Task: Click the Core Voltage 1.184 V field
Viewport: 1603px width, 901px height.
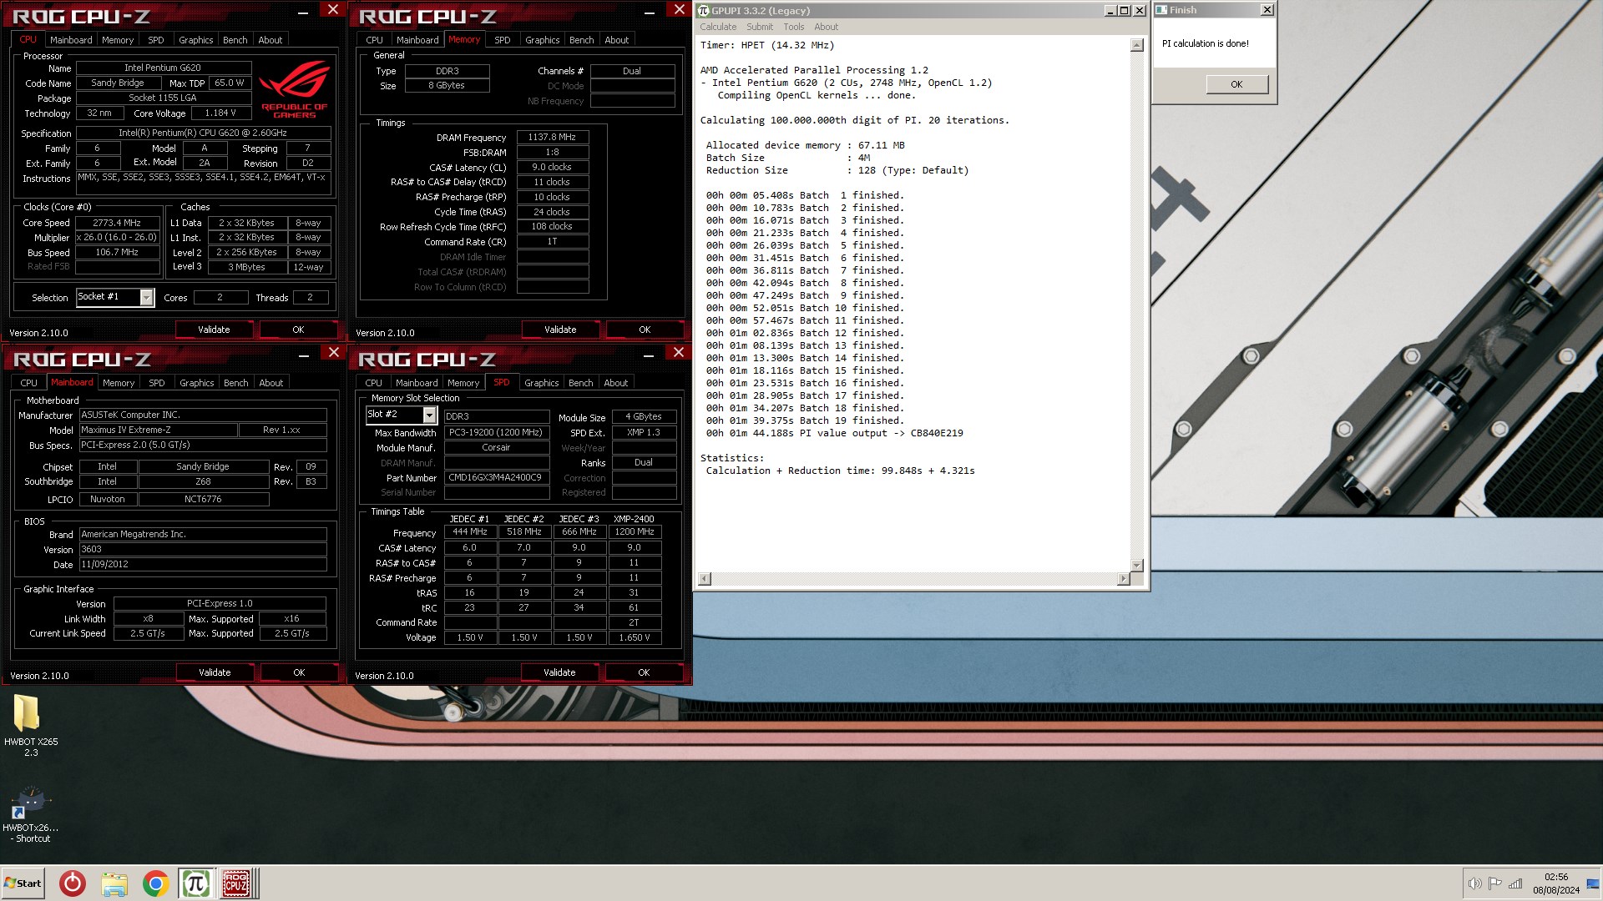Action: [220, 113]
